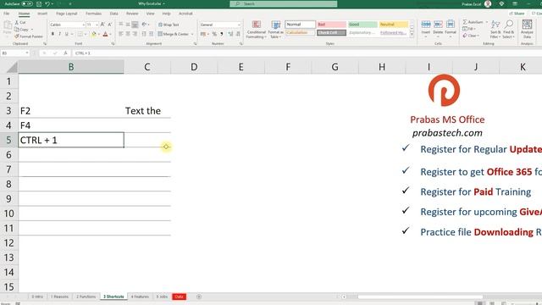The height and width of the screenshot is (305, 542).
Task: Apply the Check Cell style
Action: (x=331, y=32)
